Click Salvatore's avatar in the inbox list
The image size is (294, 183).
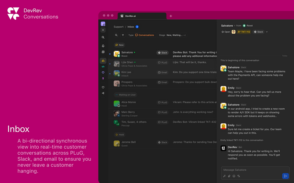(117, 54)
